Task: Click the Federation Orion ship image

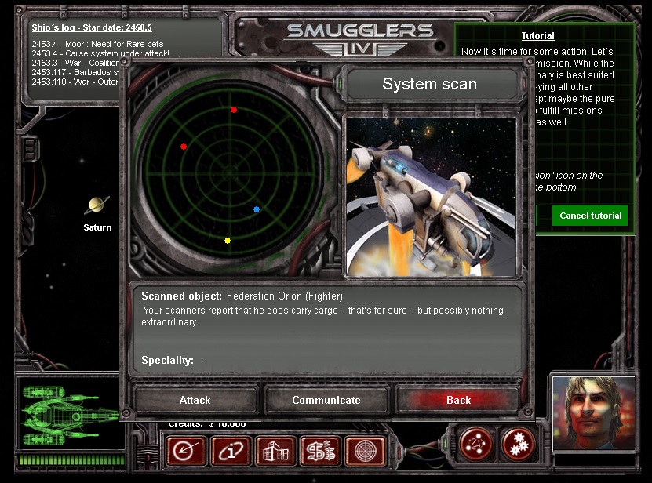Action: click(432, 197)
